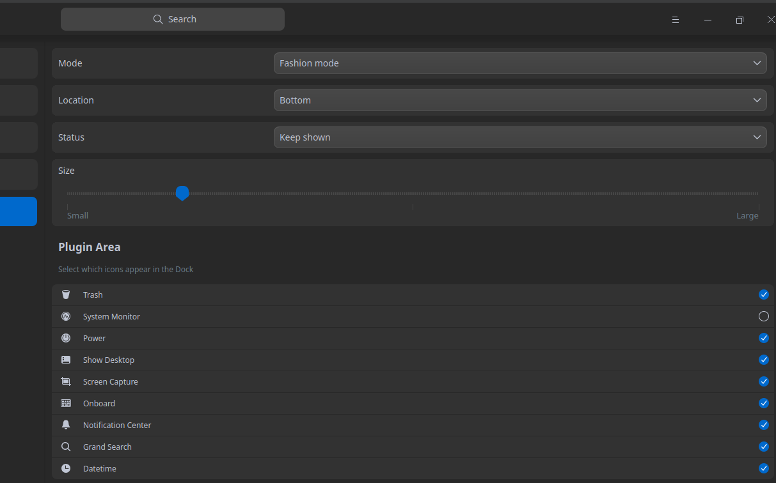Image resolution: width=776 pixels, height=483 pixels.
Task: Click the Grand Search magnifier icon
Action: tap(66, 447)
